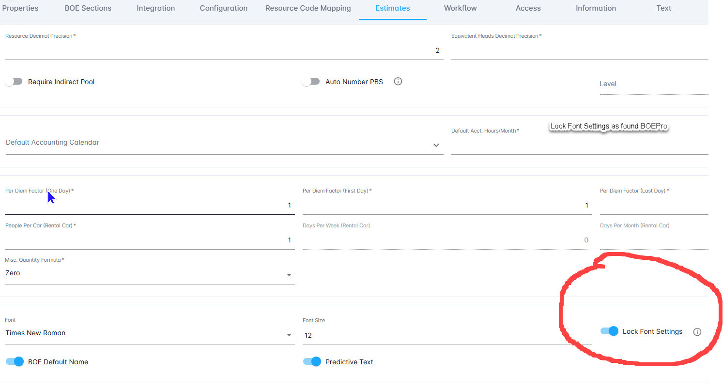This screenshot has height=388, width=723.
Task: Click the Lock Font Settings info icon
Action: pos(697,332)
